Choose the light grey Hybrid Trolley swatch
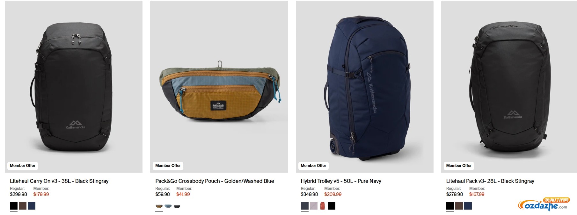The height and width of the screenshot is (215, 577). tap(314, 206)
